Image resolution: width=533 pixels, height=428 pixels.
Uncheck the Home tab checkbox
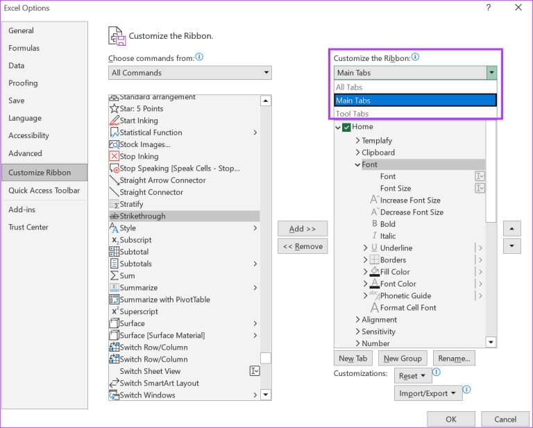(x=346, y=127)
